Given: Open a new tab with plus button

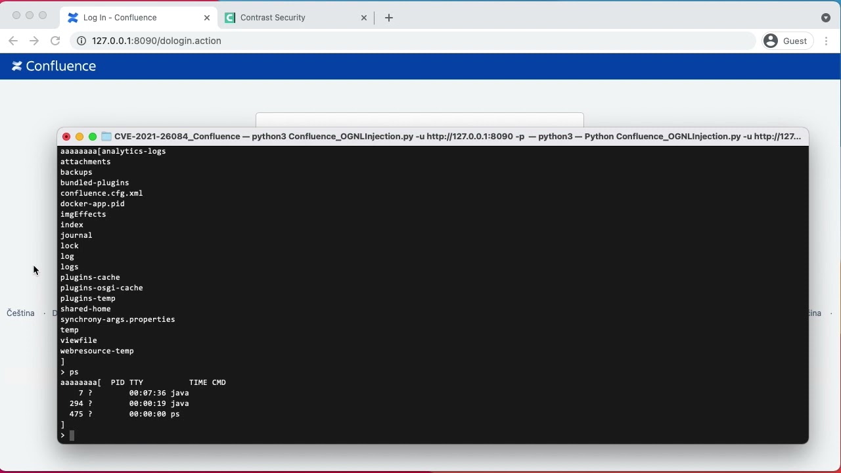Looking at the screenshot, I should [x=389, y=18].
